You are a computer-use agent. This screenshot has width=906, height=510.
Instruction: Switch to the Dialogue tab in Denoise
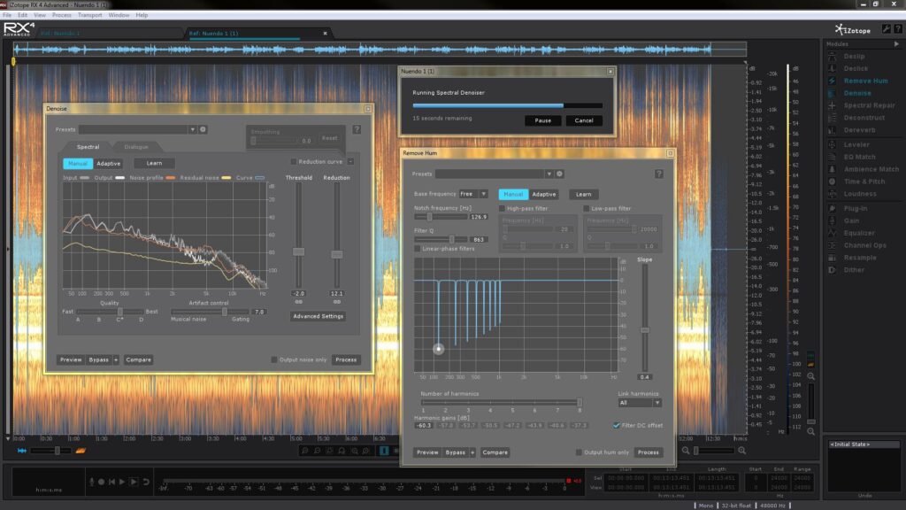click(x=136, y=147)
